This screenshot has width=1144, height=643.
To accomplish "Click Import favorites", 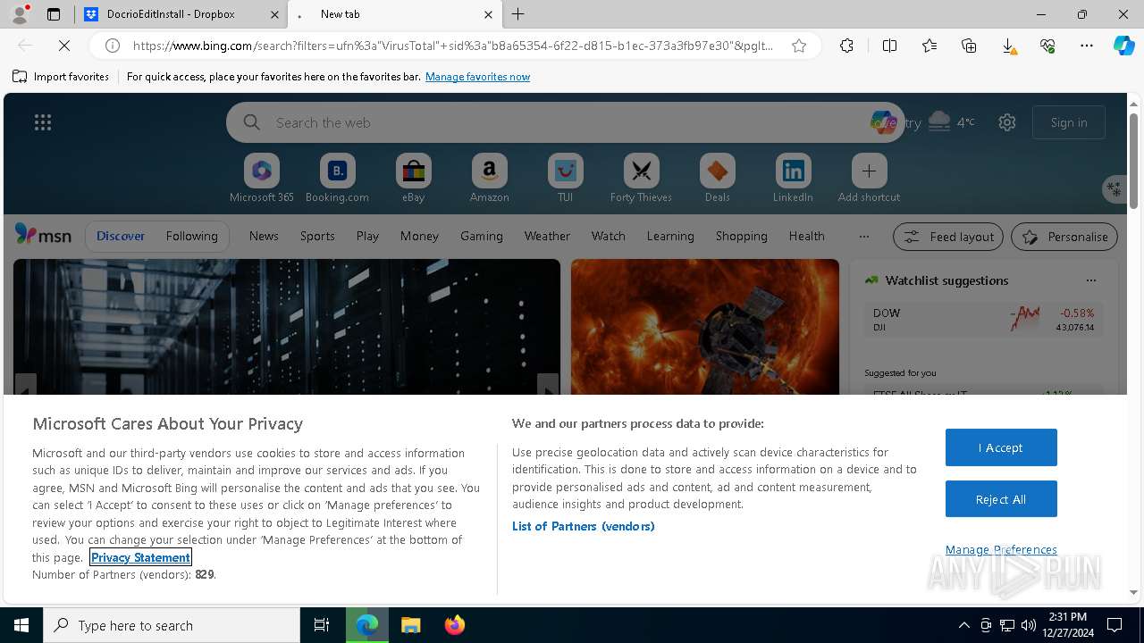I will click(x=61, y=77).
